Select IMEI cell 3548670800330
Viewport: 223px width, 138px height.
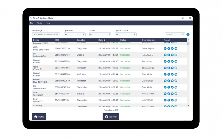tap(62, 48)
